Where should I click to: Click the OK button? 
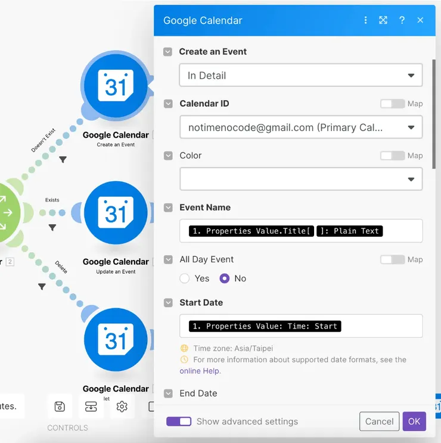coord(414,422)
